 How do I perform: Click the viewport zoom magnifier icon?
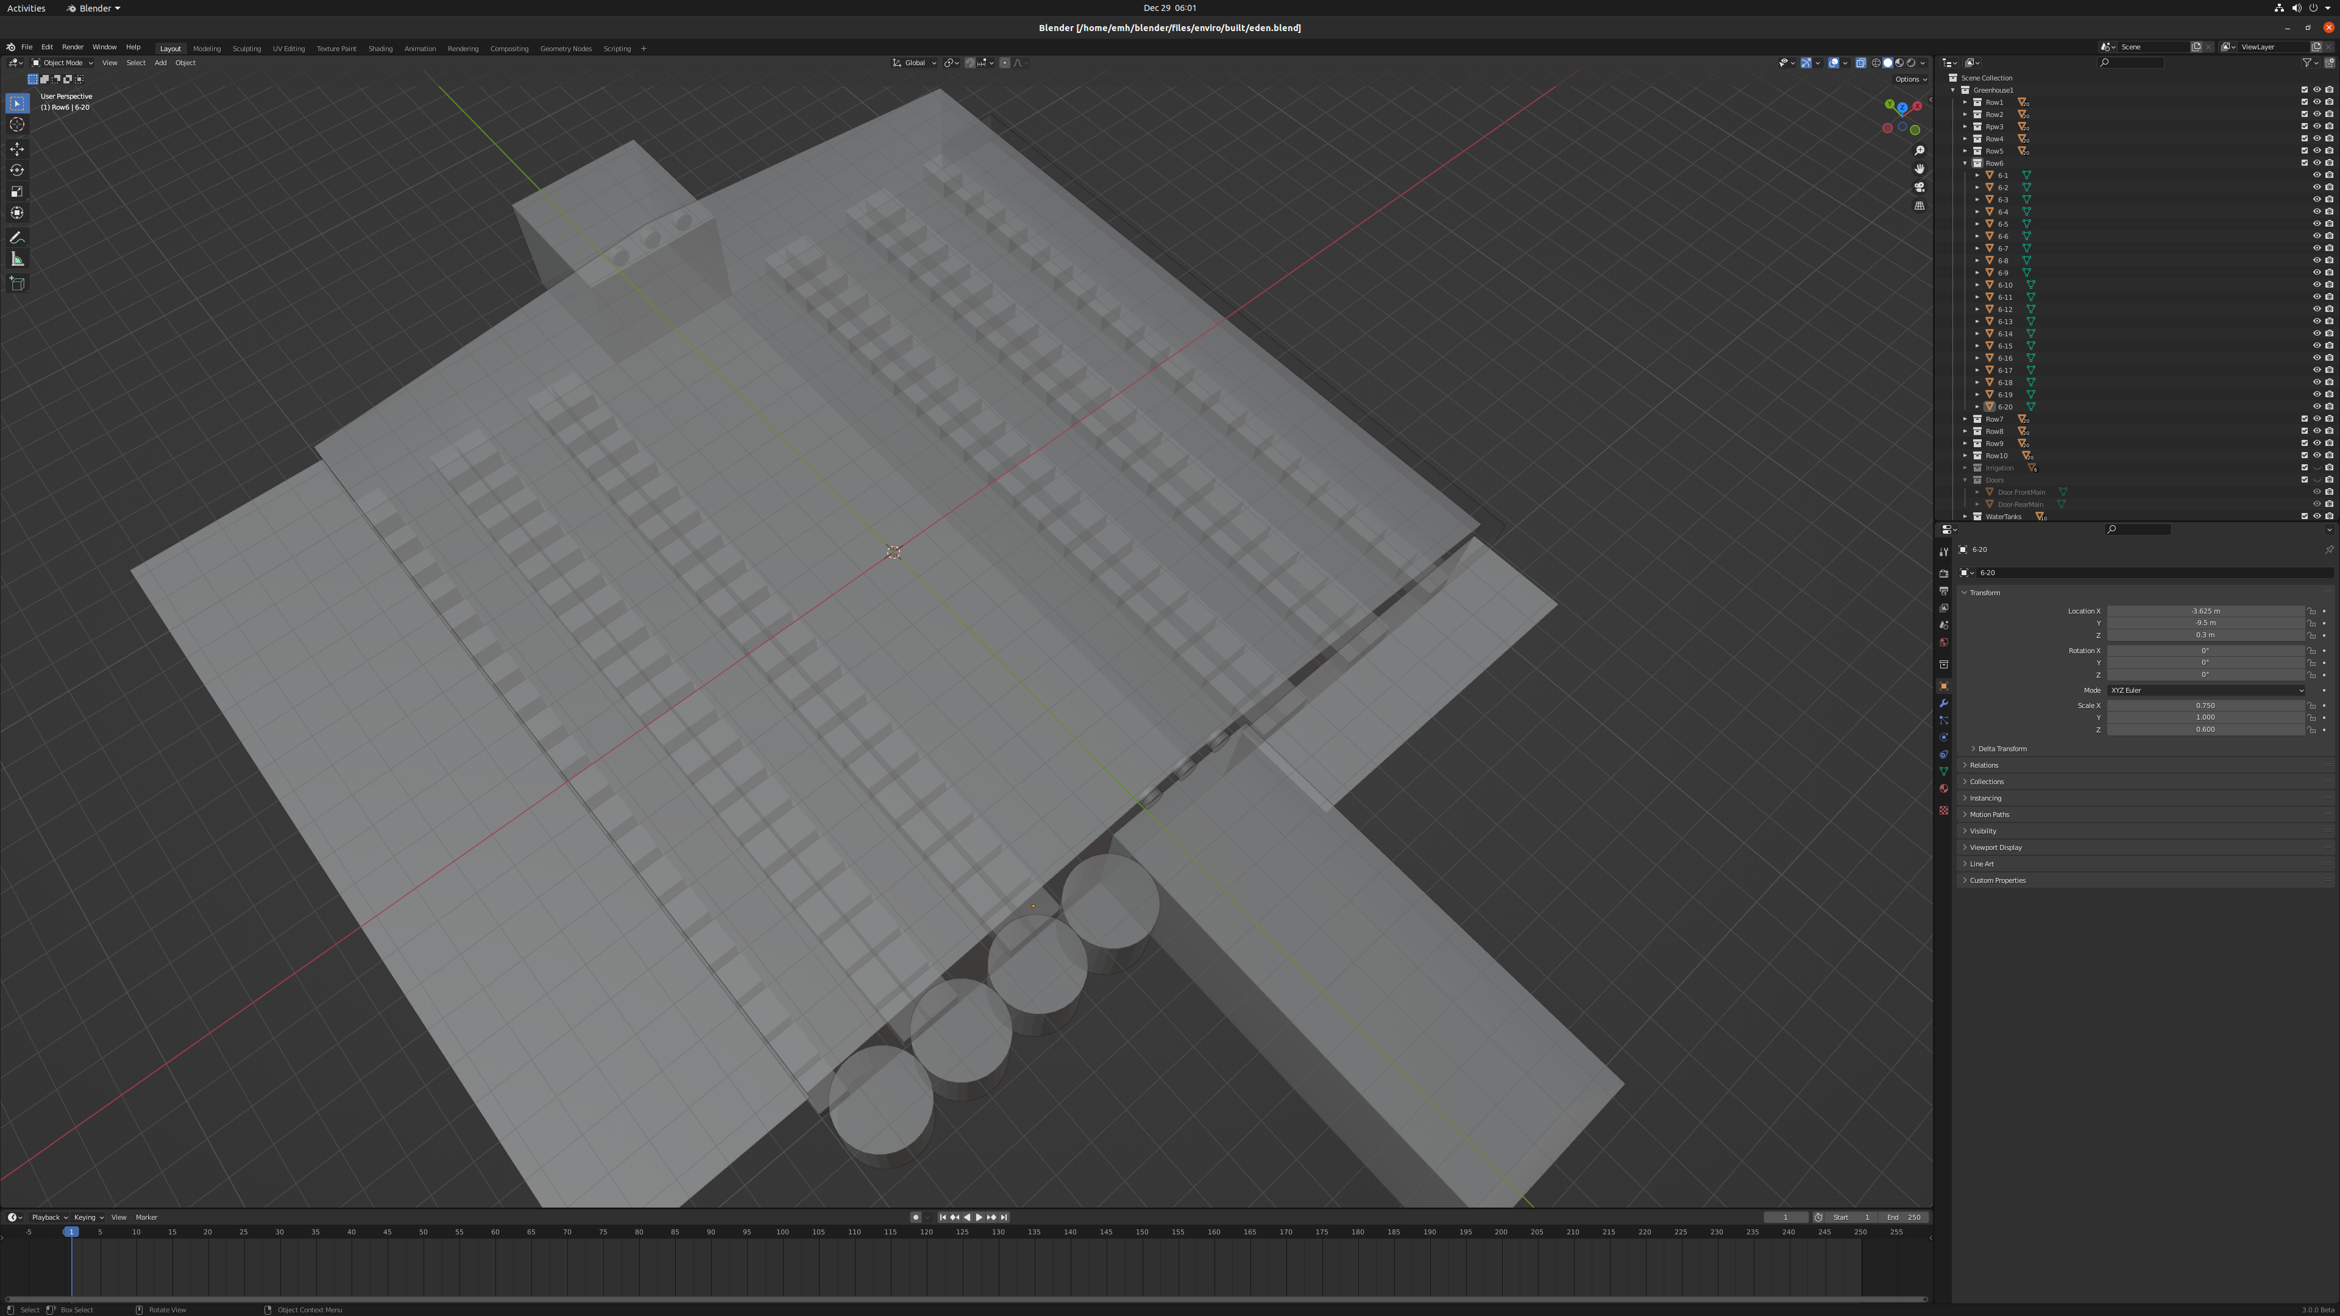pyautogui.click(x=1920, y=150)
